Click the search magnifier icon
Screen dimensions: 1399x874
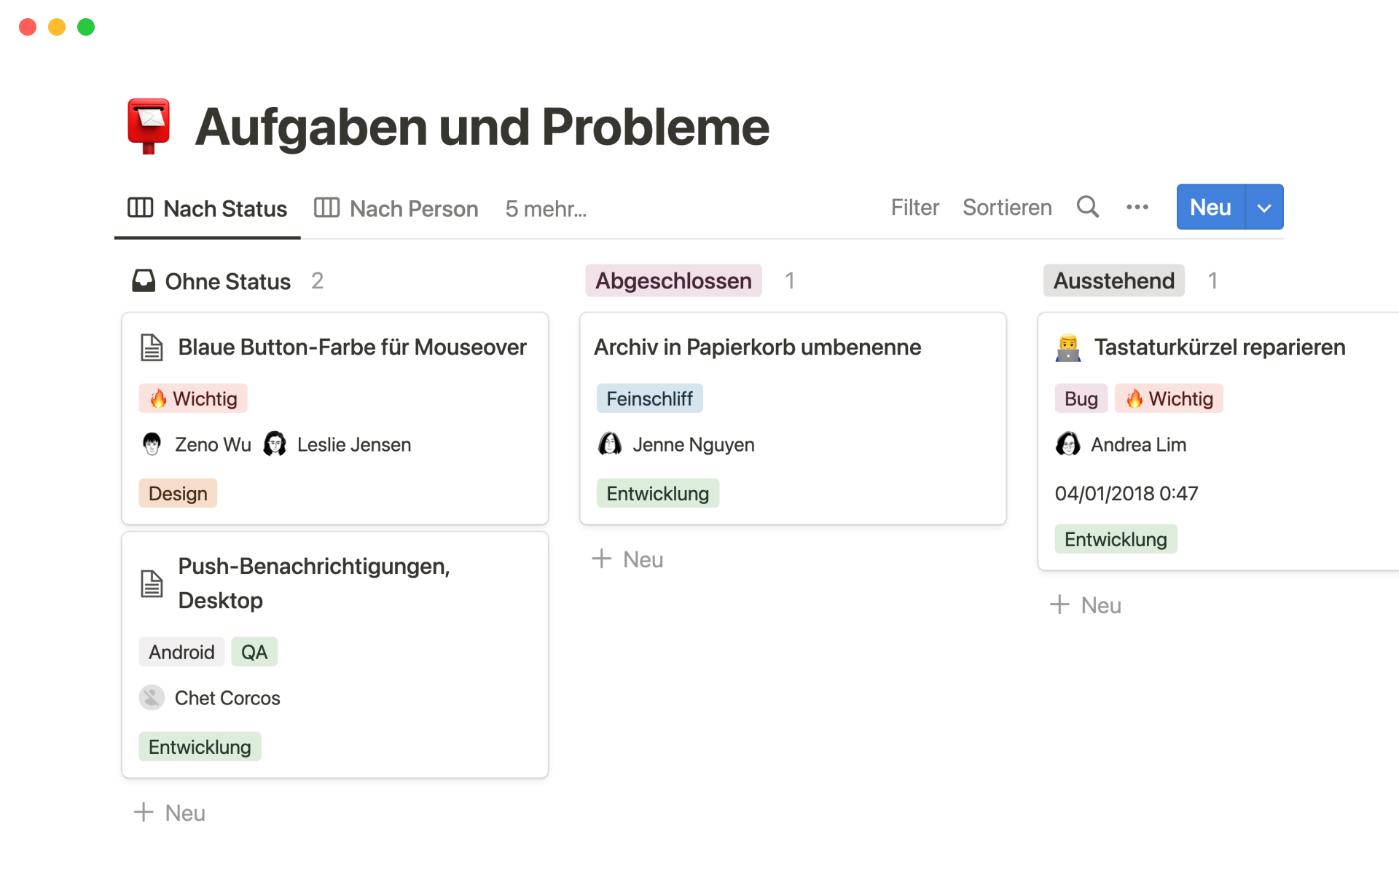point(1088,207)
